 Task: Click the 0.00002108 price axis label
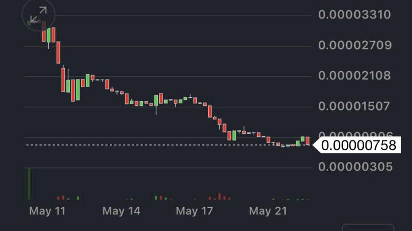pos(354,76)
